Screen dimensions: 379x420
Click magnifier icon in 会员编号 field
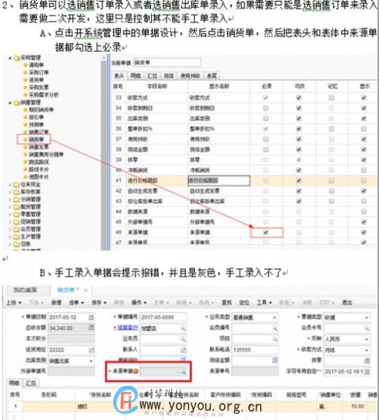pyautogui.click(x=275, y=328)
